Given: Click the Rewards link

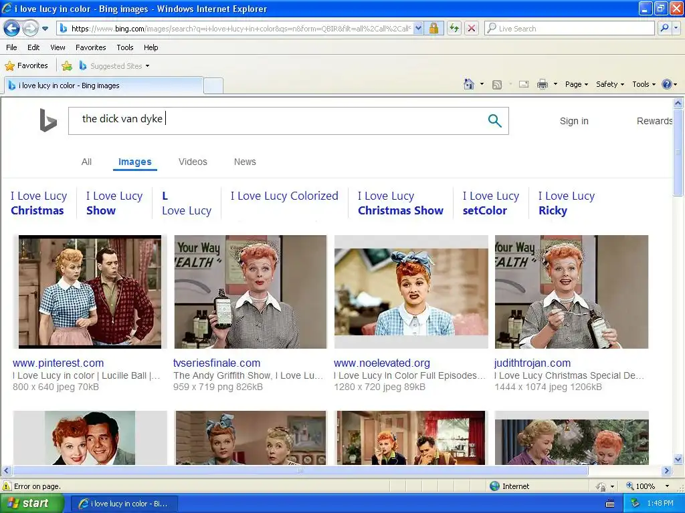Looking at the screenshot, I should [654, 122].
